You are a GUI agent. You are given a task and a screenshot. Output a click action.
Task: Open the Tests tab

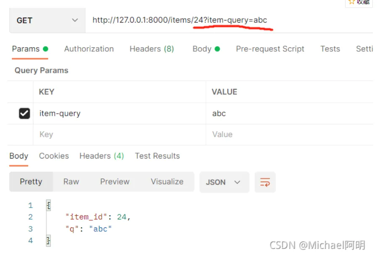(330, 49)
